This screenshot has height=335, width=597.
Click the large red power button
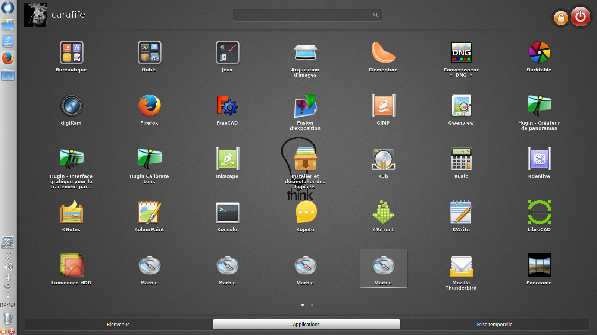pos(581,16)
